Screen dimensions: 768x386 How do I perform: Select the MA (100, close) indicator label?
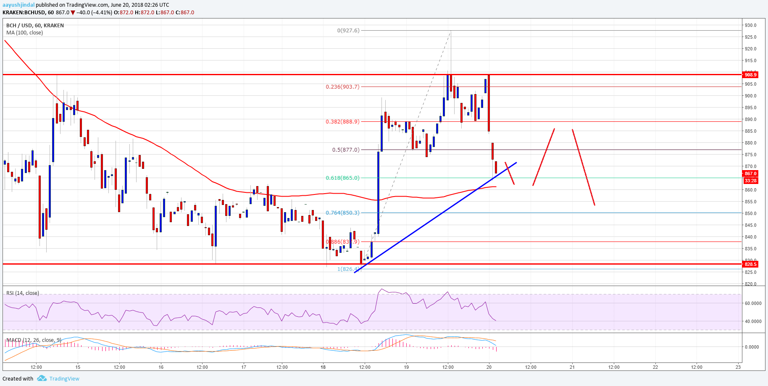[24, 32]
